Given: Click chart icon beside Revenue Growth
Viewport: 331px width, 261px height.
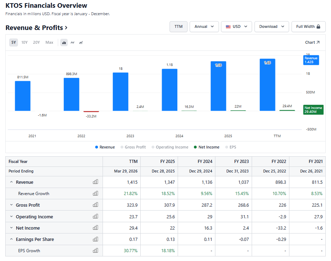Looking at the screenshot, I should click(96, 193).
